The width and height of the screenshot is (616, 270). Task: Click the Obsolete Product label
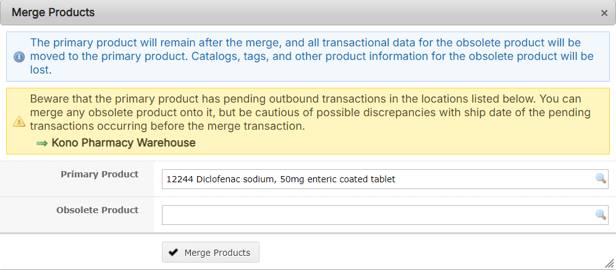(97, 210)
